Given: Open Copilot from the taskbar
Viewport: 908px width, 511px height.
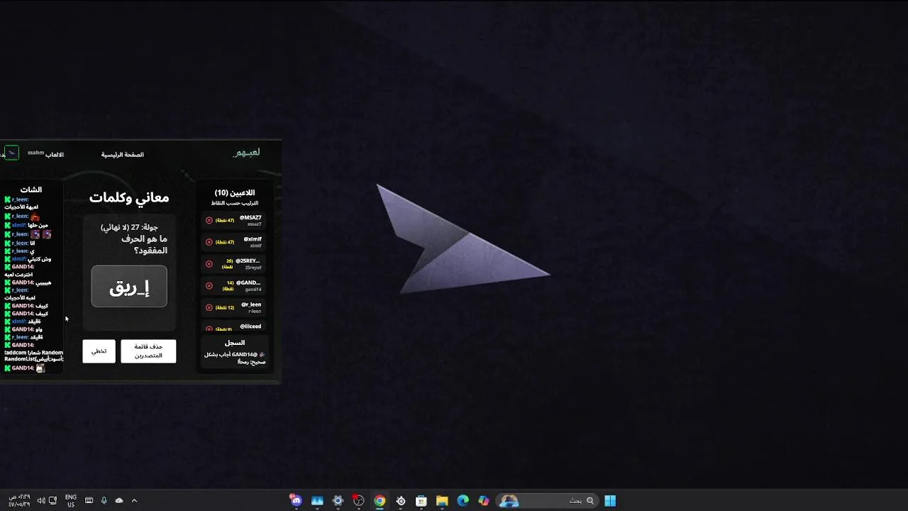Looking at the screenshot, I should tap(484, 500).
